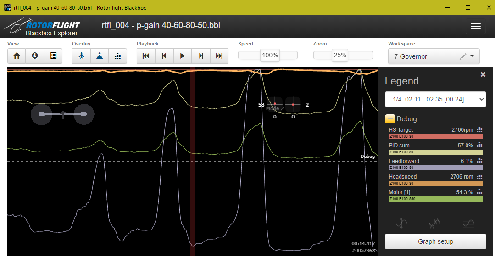
Task: Click the Zoom slider at 25%
Action: 340,55
